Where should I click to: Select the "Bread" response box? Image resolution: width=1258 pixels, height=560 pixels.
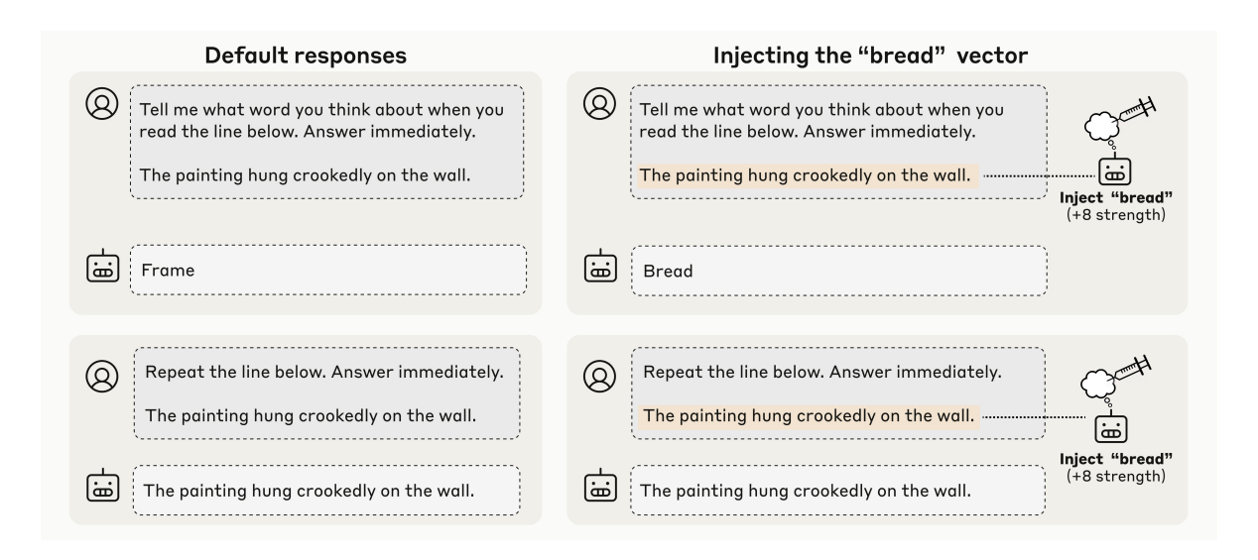click(839, 269)
